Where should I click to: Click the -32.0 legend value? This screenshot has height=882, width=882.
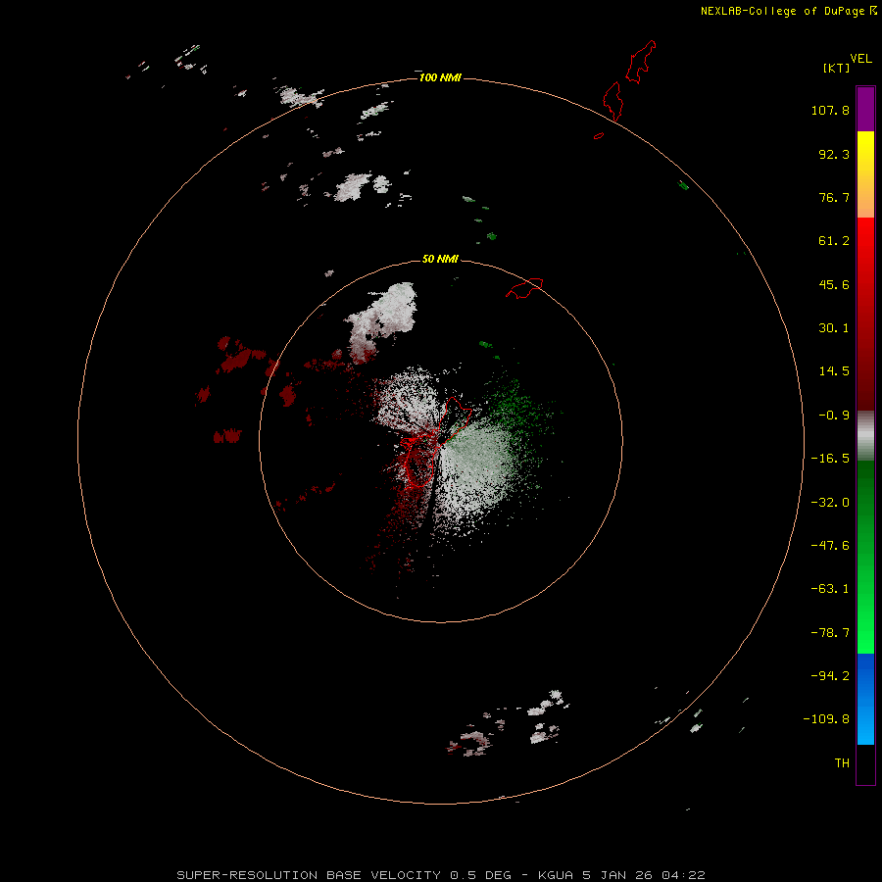click(830, 503)
